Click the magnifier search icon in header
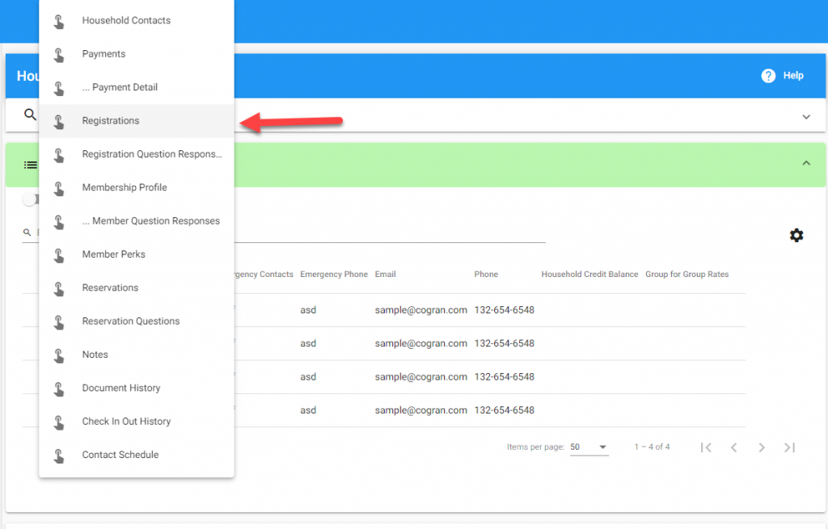Screen dimensions: 828x529 click(30, 115)
